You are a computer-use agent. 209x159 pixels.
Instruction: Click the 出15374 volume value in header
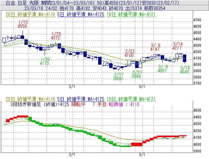134,8
